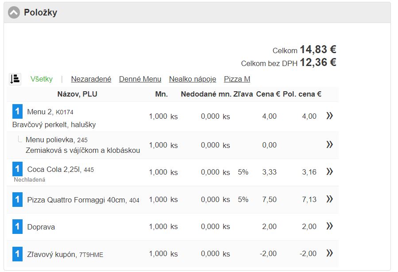Viewport: 398px width, 272px height.
Task: Click the Názov, PLU column header
Action: pyautogui.click(x=77, y=94)
